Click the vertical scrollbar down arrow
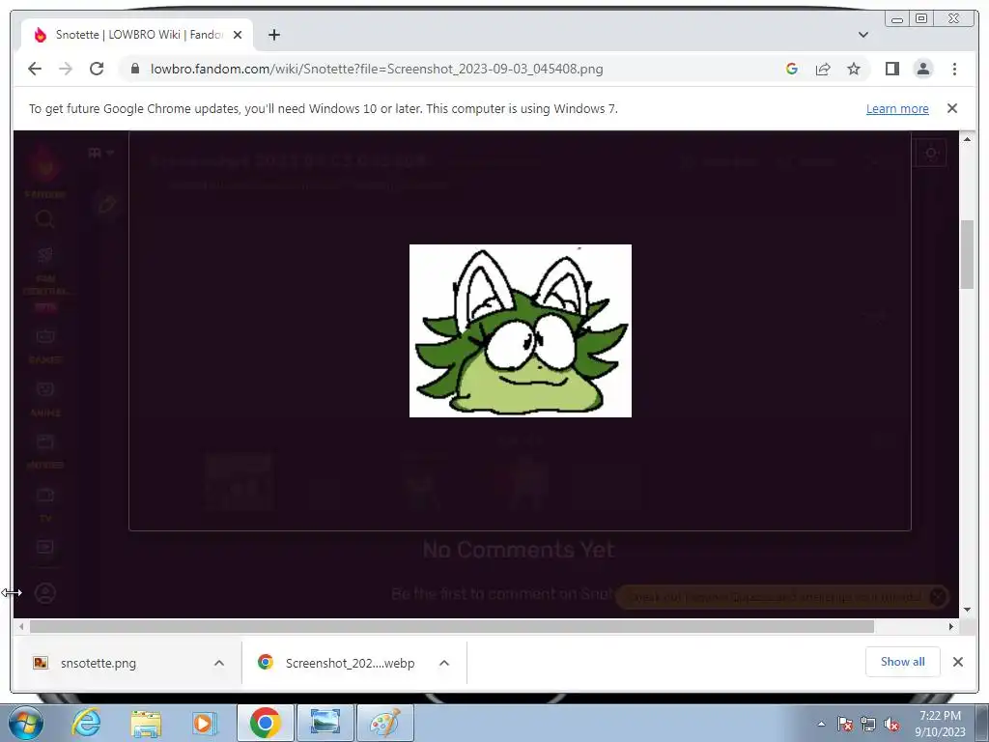The image size is (989, 742). point(967,610)
